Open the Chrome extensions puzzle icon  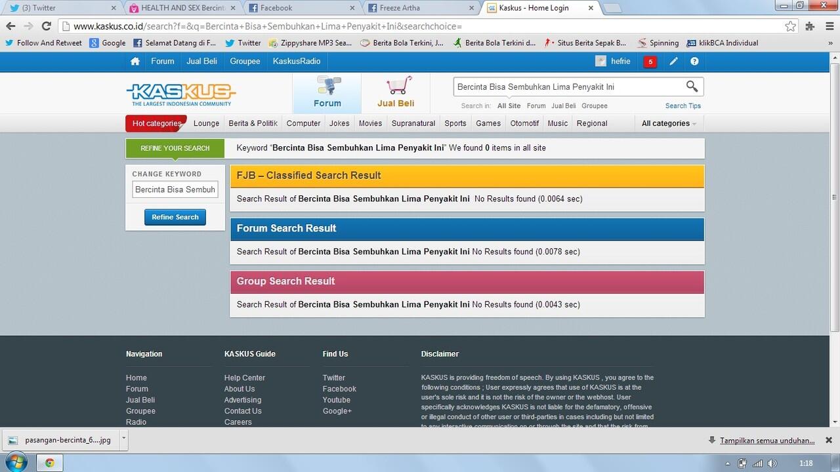click(x=810, y=26)
